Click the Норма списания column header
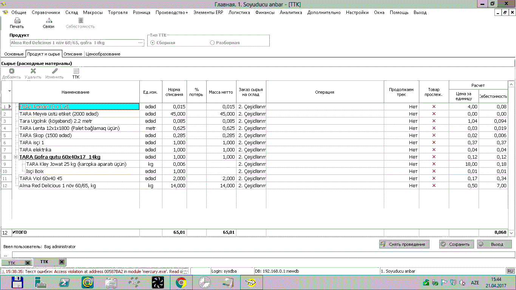Viewport: 516px width, 290px height. [174, 92]
